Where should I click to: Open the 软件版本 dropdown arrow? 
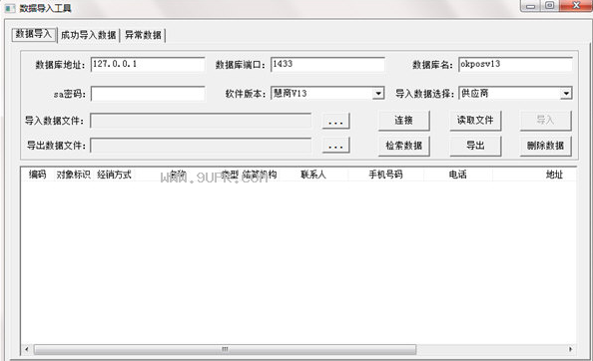(377, 94)
